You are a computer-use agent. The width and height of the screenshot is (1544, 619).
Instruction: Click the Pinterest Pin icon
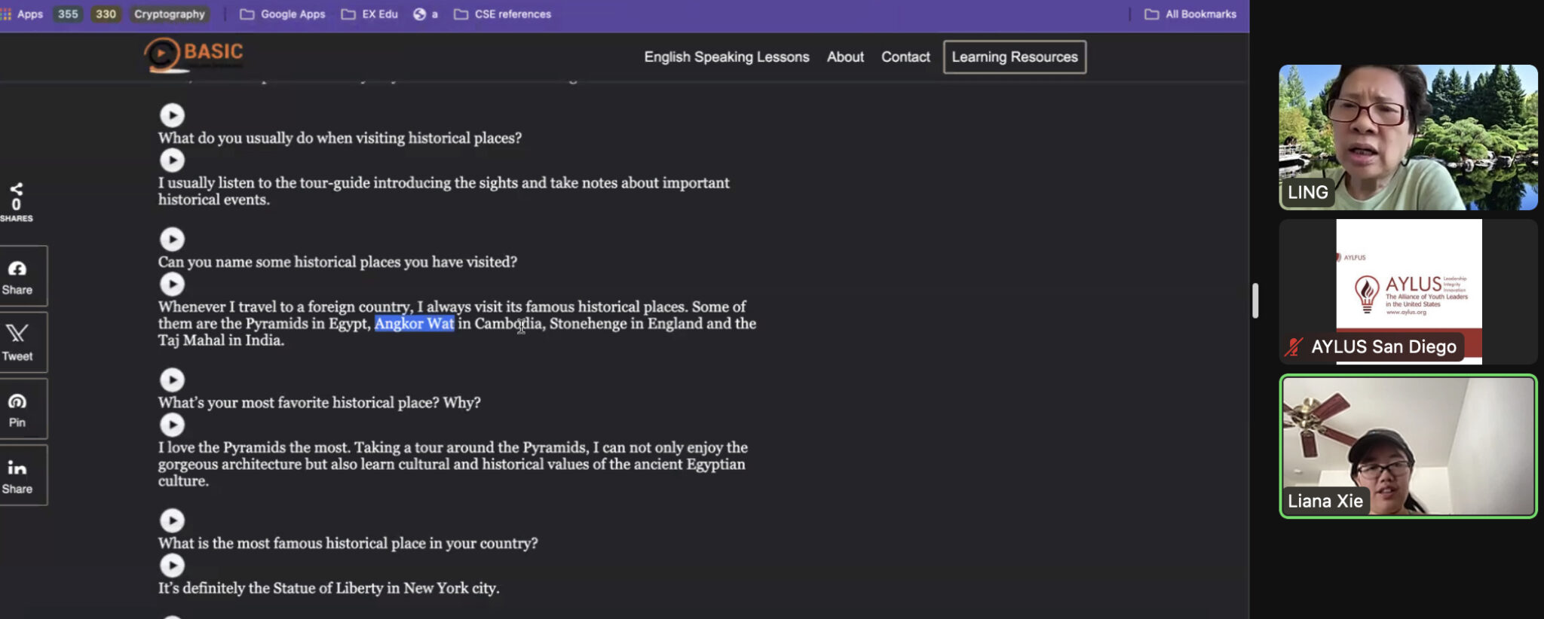(x=17, y=409)
